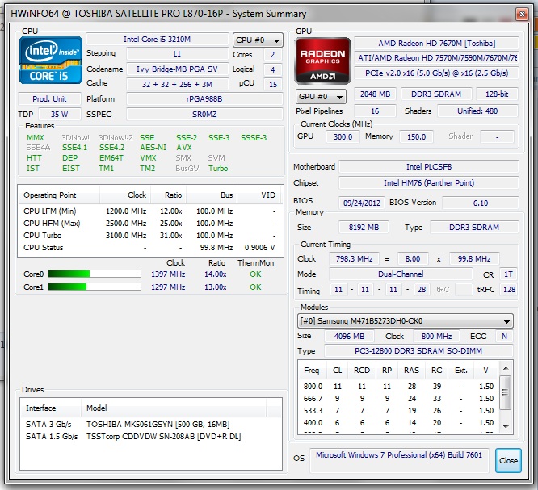Viewport: 538px width, 490px height.
Task: Click the Codename field Ivy Bridge-MB PGA SV
Action: pos(178,69)
